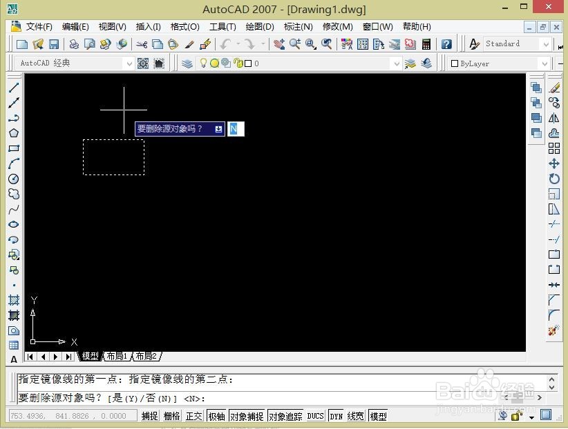Viewport: 568px width, 429px height.
Task: Click the Save file icon
Action: point(54,44)
